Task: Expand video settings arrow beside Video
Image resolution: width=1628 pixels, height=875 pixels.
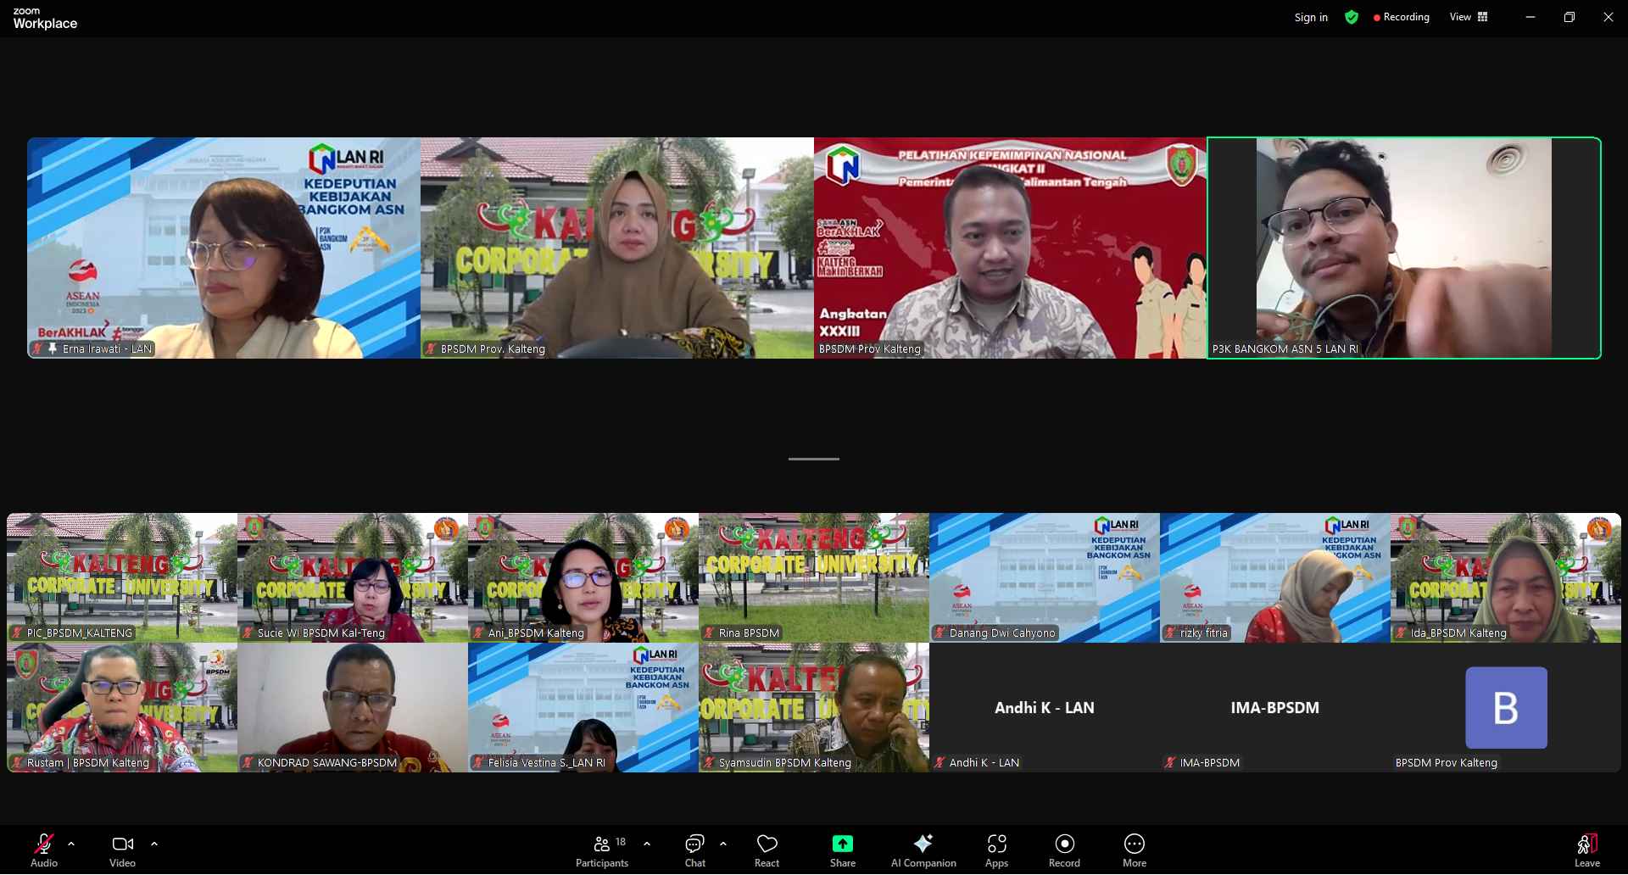Action: 154,844
